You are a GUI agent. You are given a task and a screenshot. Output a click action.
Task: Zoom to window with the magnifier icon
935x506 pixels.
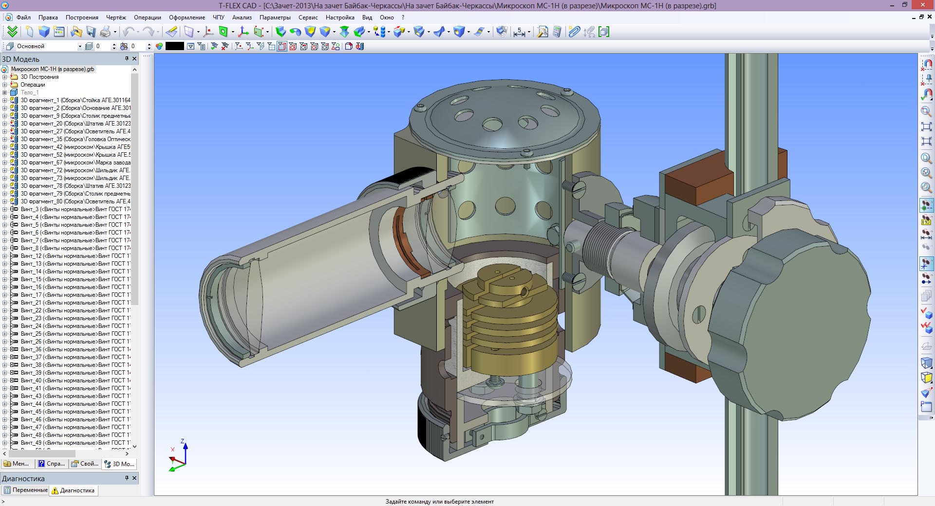click(x=926, y=111)
